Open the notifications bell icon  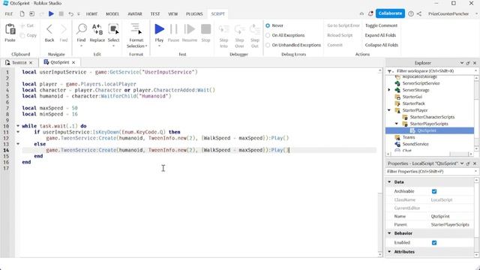pos(370,13)
